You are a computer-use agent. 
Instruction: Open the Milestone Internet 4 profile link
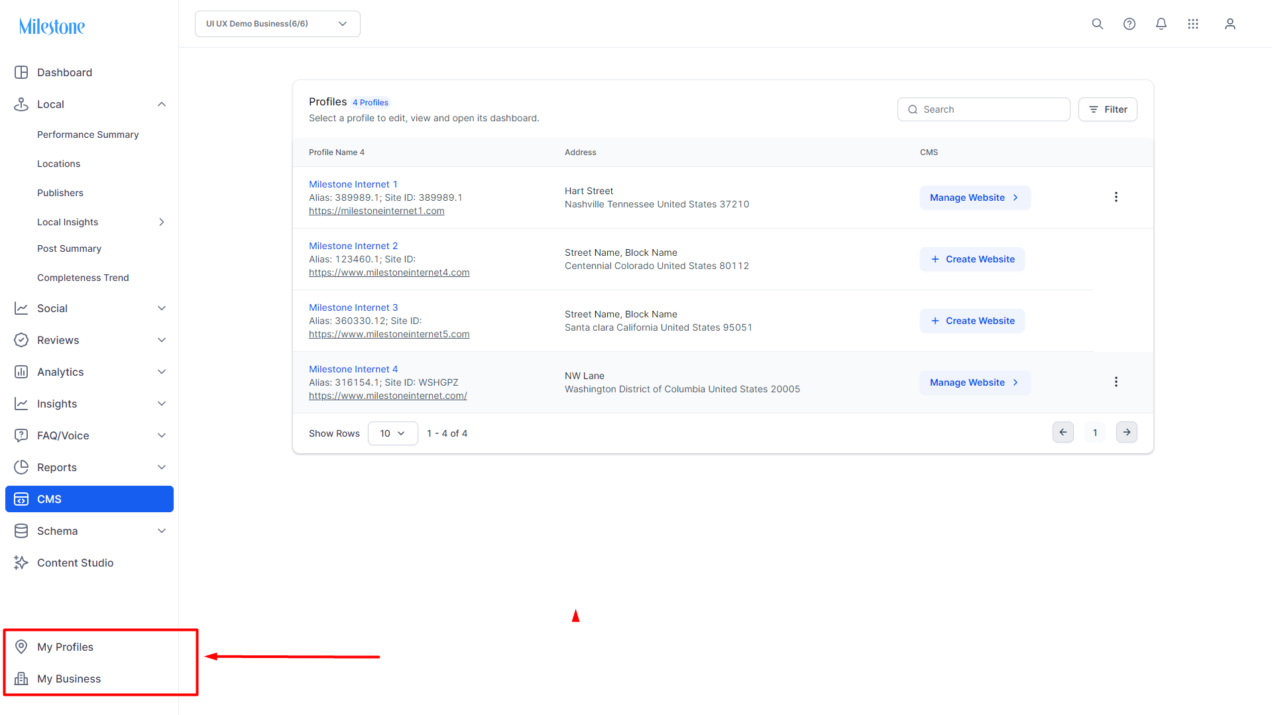point(353,369)
